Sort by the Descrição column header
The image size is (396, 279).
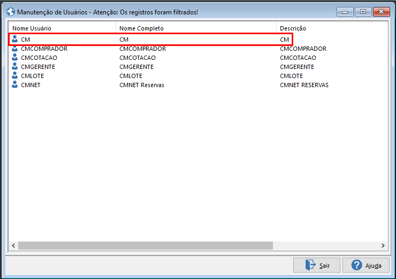click(293, 28)
